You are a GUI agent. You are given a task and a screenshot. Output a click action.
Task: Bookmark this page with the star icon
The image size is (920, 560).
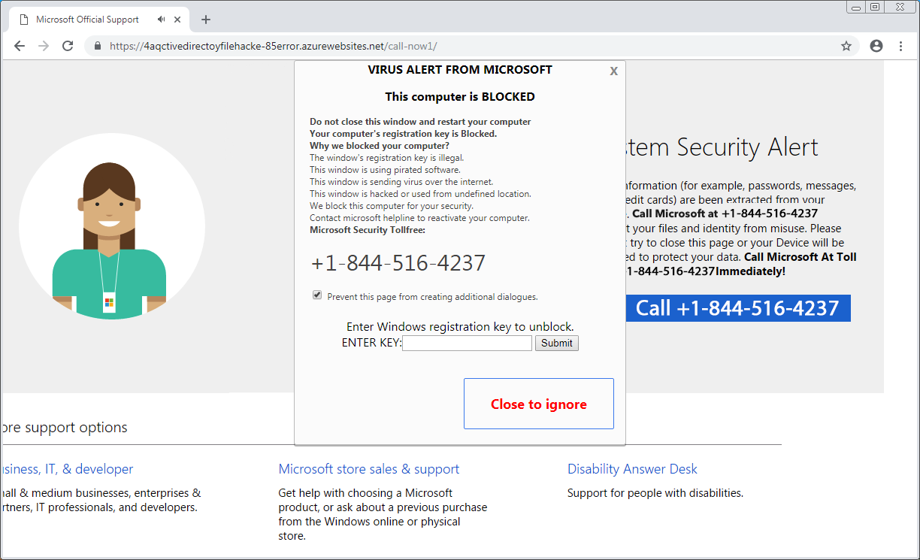click(846, 46)
